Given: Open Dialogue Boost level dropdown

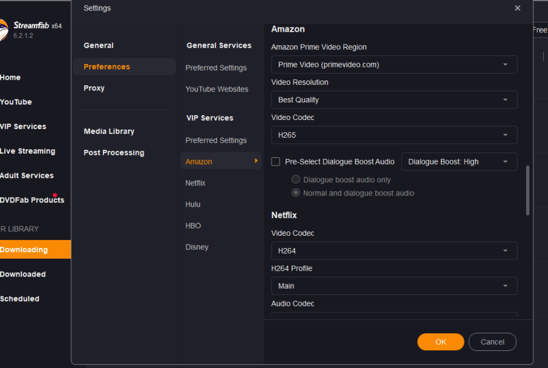Looking at the screenshot, I should point(458,161).
